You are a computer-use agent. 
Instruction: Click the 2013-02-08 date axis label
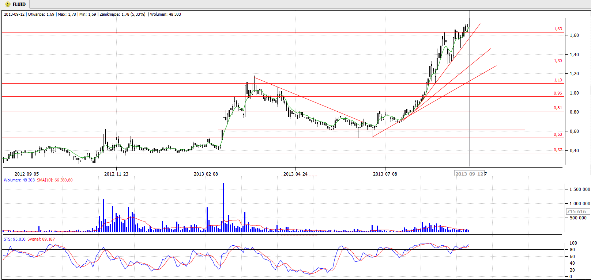[x=206, y=174]
